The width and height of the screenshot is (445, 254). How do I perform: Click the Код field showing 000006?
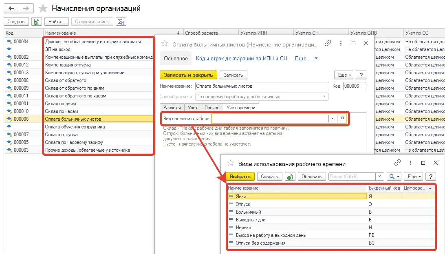[355, 86]
